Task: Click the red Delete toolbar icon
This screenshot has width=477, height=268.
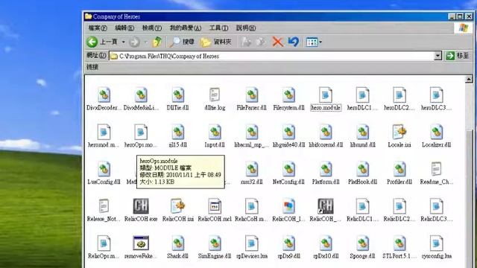Action: point(277,42)
